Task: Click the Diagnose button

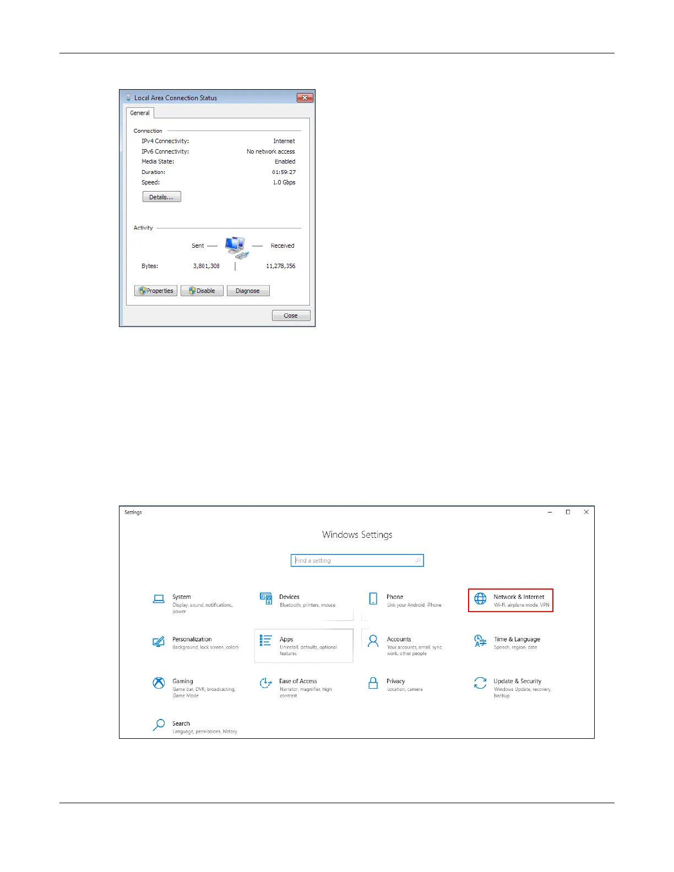Action: tap(248, 291)
